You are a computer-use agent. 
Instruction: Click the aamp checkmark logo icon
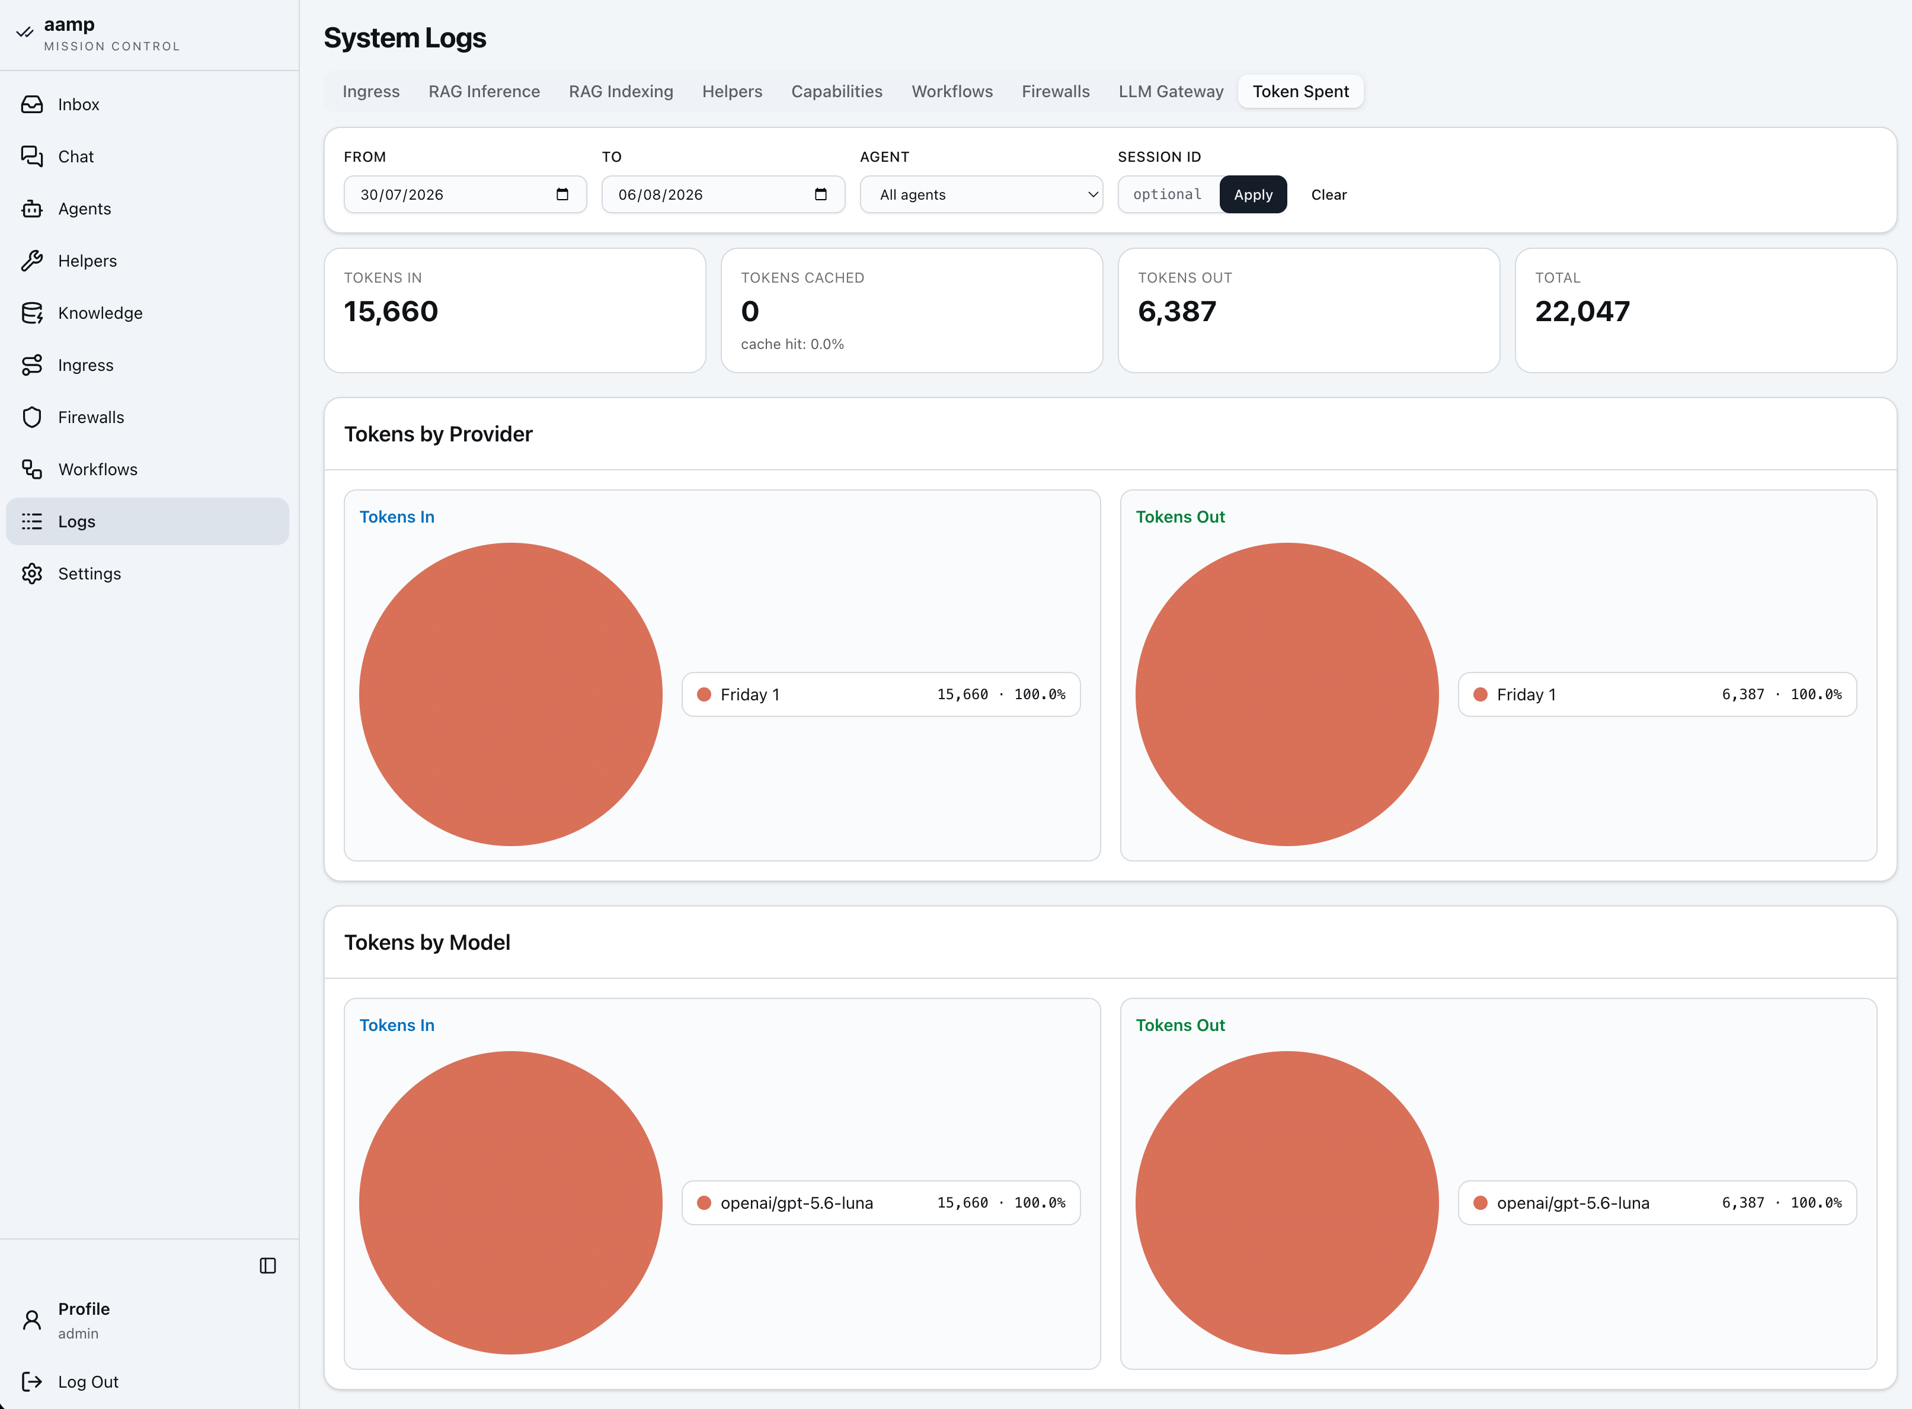25,33
